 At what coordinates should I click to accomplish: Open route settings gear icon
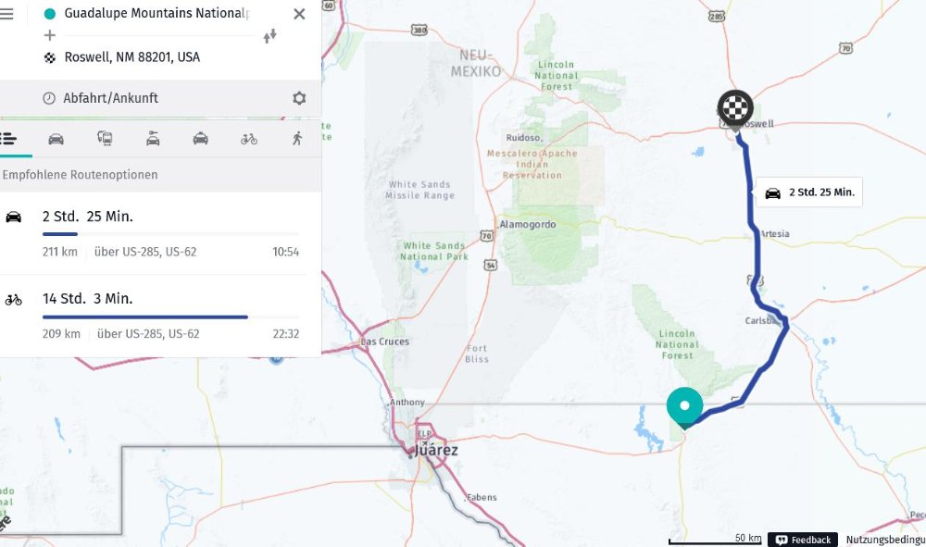(299, 98)
